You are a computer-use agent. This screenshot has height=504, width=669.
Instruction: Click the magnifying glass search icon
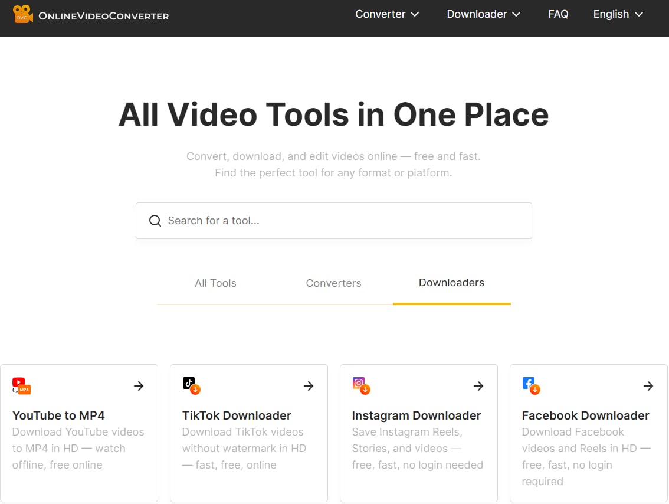[155, 220]
